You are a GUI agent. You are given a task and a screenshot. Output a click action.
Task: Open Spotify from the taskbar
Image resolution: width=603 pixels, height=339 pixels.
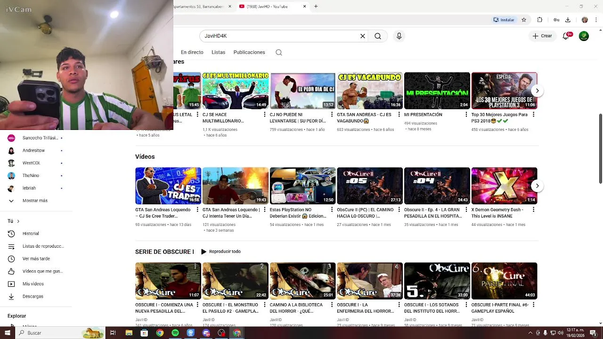pyautogui.click(x=175, y=333)
